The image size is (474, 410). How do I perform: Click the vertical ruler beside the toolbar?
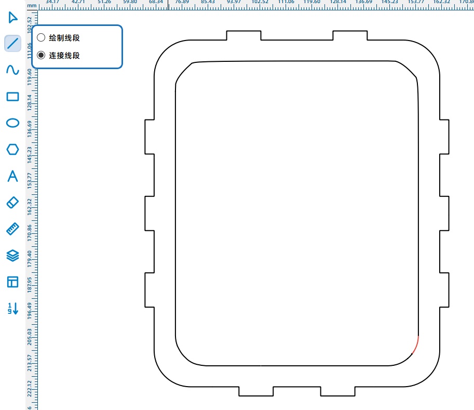(33, 208)
